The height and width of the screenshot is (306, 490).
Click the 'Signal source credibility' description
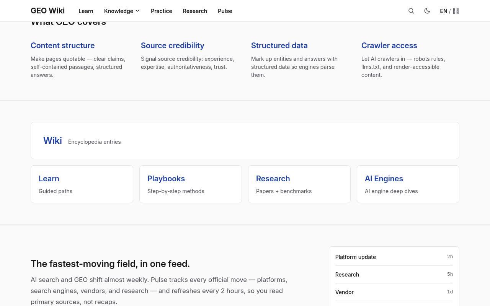(188, 63)
